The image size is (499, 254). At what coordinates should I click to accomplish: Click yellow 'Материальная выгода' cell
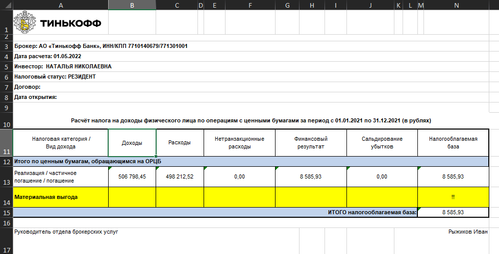point(61,197)
